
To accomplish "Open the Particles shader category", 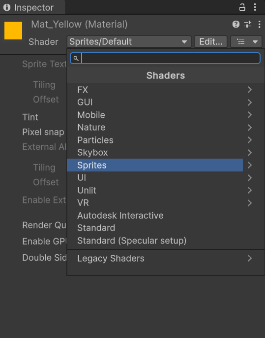I will [95, 140].
